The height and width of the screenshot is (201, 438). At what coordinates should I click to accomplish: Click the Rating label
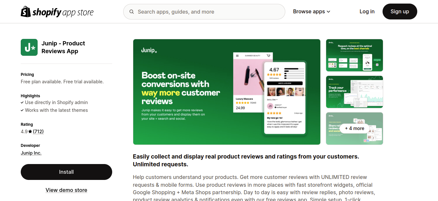[x=27, y=124]
